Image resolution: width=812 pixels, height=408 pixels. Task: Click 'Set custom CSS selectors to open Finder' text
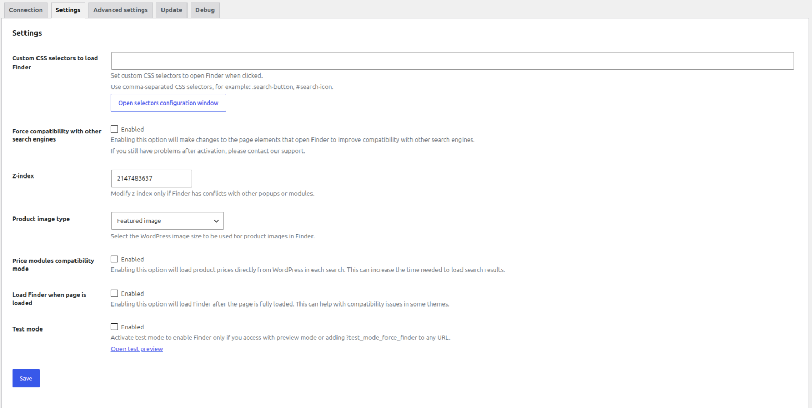186,75
